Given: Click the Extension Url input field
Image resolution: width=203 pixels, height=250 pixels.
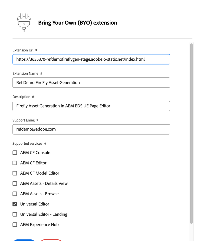Looking at the screenshot, I should pyautogui.click(x=91, y=59).
